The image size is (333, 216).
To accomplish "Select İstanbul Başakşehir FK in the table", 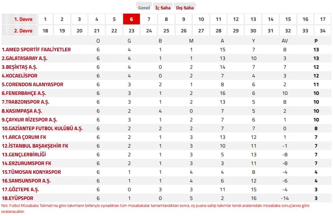I will pos(35,146).
